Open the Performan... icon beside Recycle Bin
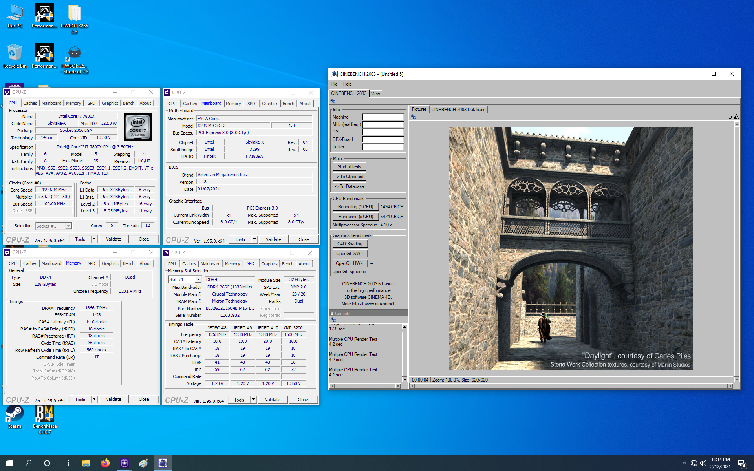Image resolution: width=754 pixels, height=471 pixels. coord(44,56)
